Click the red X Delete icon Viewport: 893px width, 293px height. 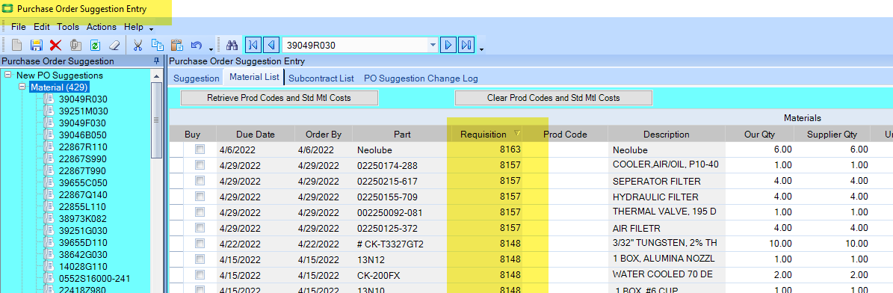(56, 45)
